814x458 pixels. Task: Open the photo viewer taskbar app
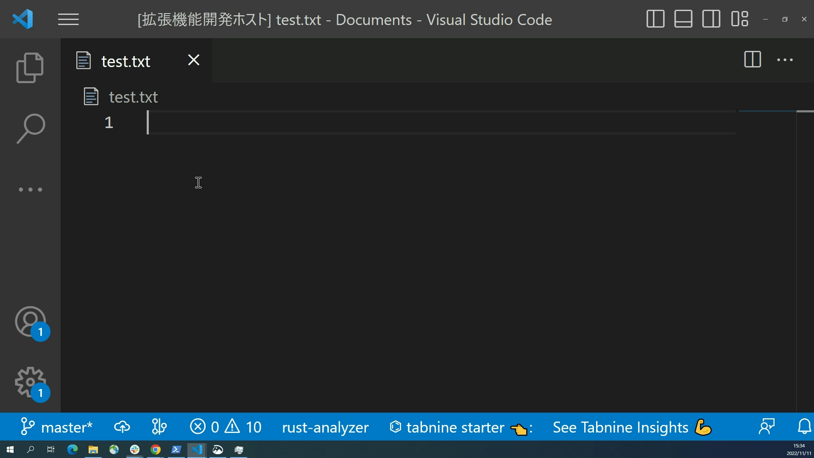[x=218, y=450]
